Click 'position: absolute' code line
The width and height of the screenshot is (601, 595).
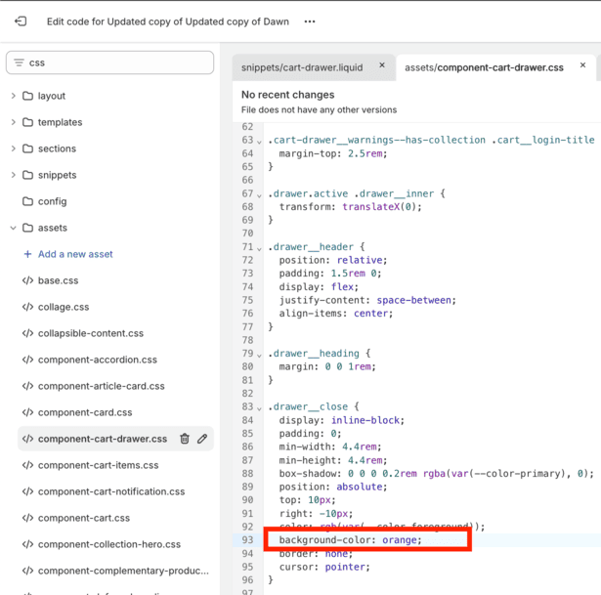point(333,487)
